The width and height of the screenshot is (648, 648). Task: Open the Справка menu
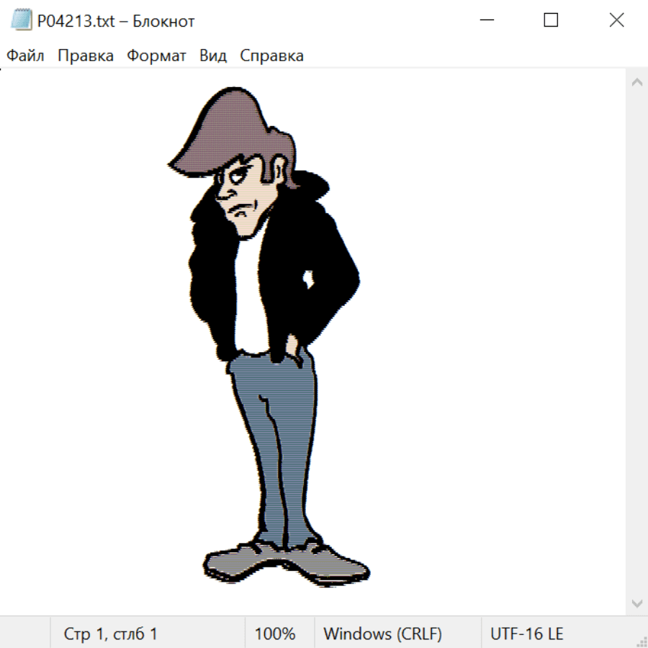tap(271, 56)
